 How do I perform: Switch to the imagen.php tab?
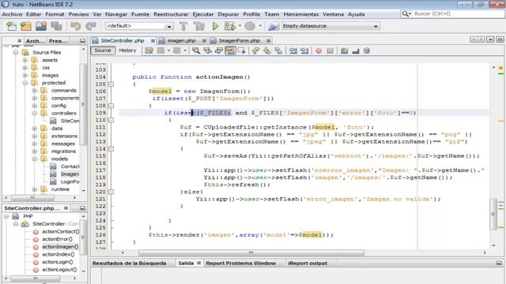[181, 40]
